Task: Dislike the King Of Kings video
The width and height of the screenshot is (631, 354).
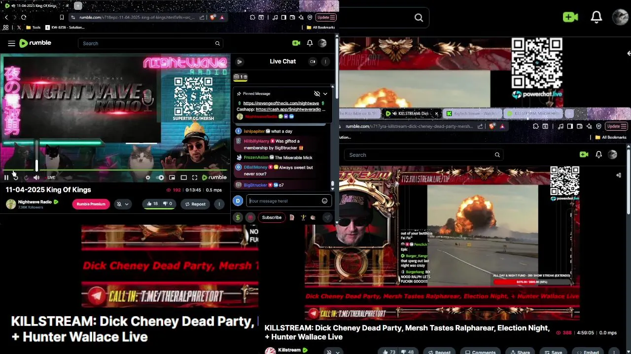Action: [168, 204]
